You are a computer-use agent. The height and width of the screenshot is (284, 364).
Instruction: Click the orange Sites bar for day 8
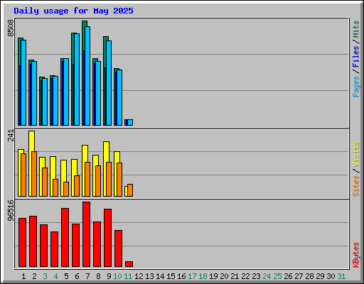[98, 181]
